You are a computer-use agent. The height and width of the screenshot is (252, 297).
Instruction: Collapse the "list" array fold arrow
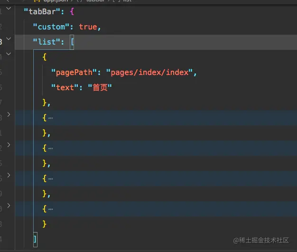(x=9, y=38)
